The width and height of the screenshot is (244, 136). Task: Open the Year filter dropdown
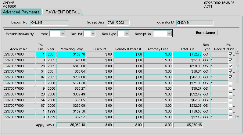tap(63, 34)
